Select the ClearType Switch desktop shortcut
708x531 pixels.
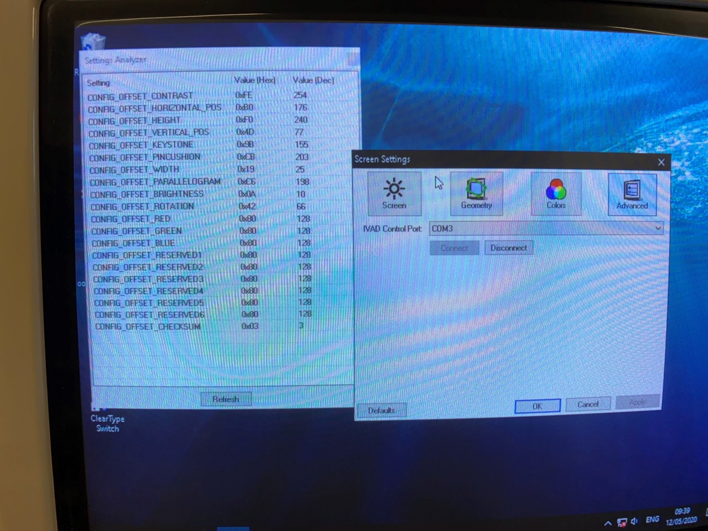pos(107,423)
